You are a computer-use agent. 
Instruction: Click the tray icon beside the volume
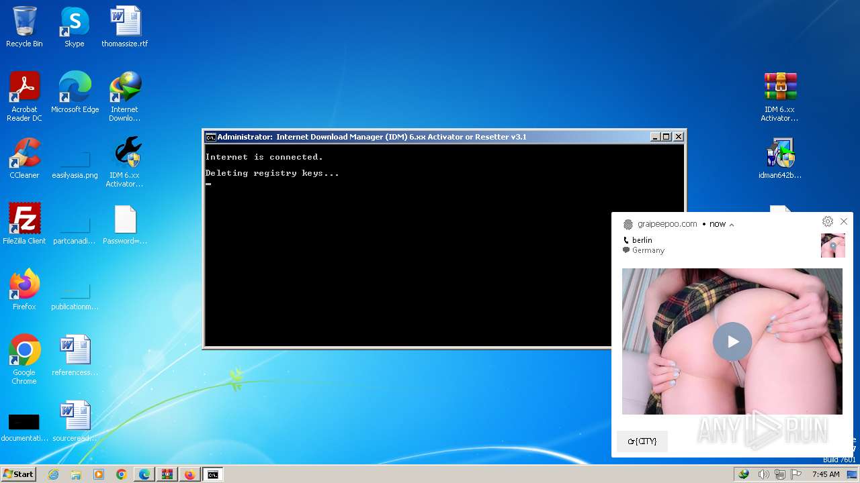(744, 474)
